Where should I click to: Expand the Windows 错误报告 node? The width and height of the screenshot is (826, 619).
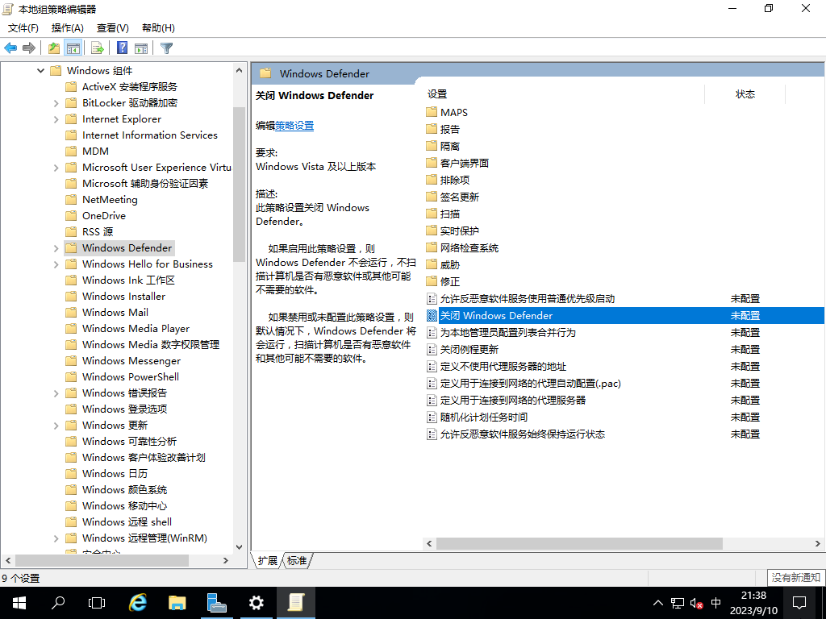[56, 393]
